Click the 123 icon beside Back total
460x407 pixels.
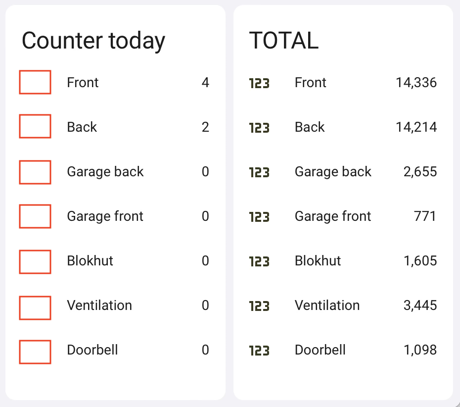[x=259, y=128]
